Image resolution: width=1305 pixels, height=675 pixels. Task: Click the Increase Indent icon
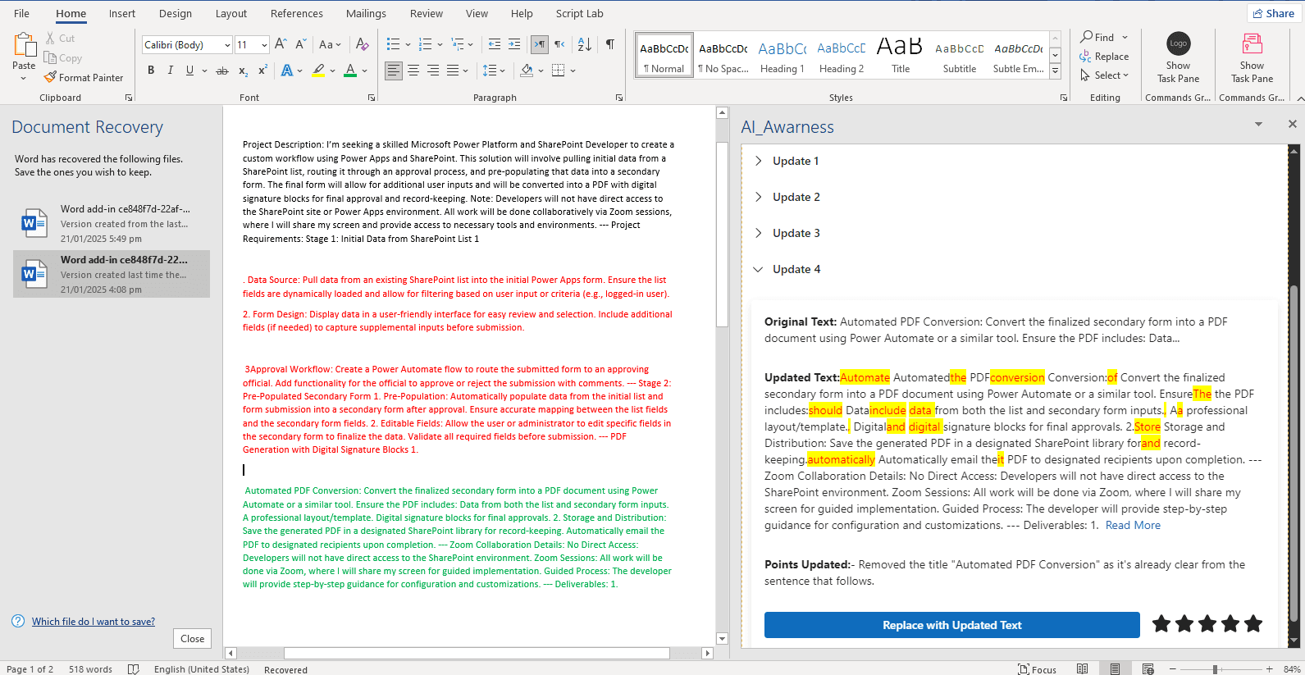[x=514, y=44]
